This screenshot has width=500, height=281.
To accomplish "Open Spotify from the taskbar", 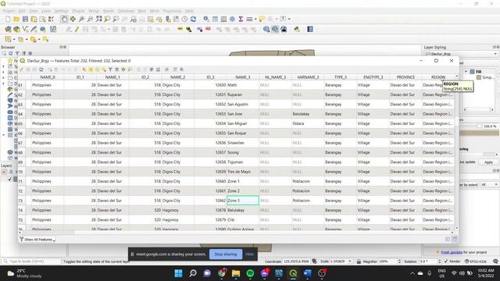I will (x=250, y=273).
